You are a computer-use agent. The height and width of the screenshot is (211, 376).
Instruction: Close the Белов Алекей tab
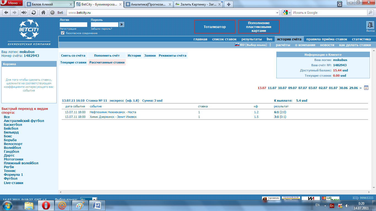[x=70, y=4]
